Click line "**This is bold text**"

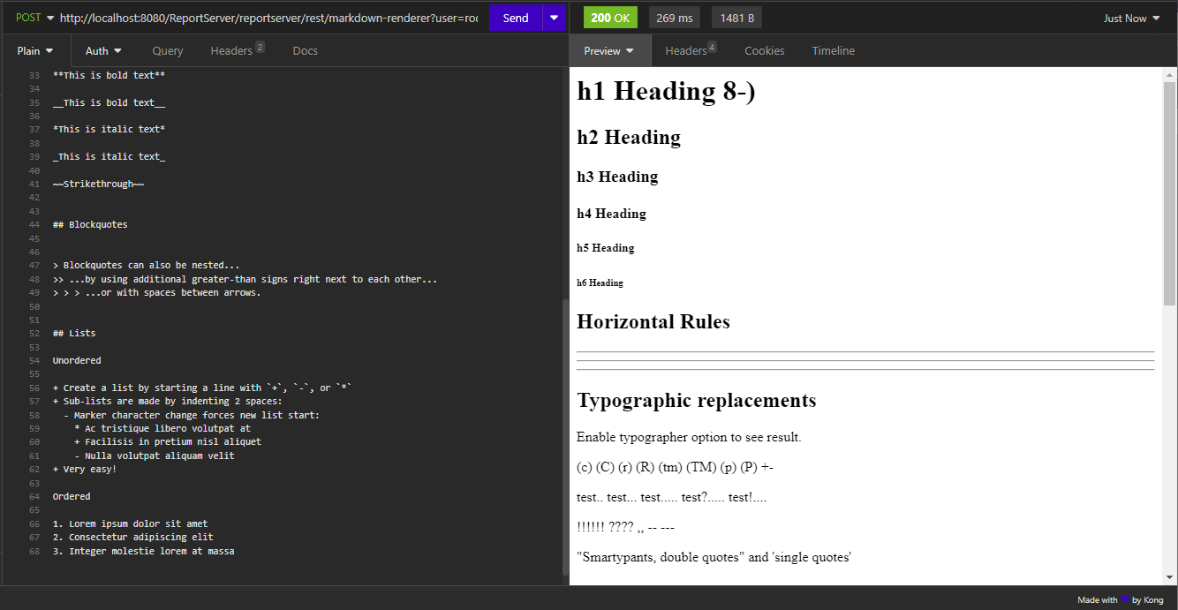click(x=109, y=75)
